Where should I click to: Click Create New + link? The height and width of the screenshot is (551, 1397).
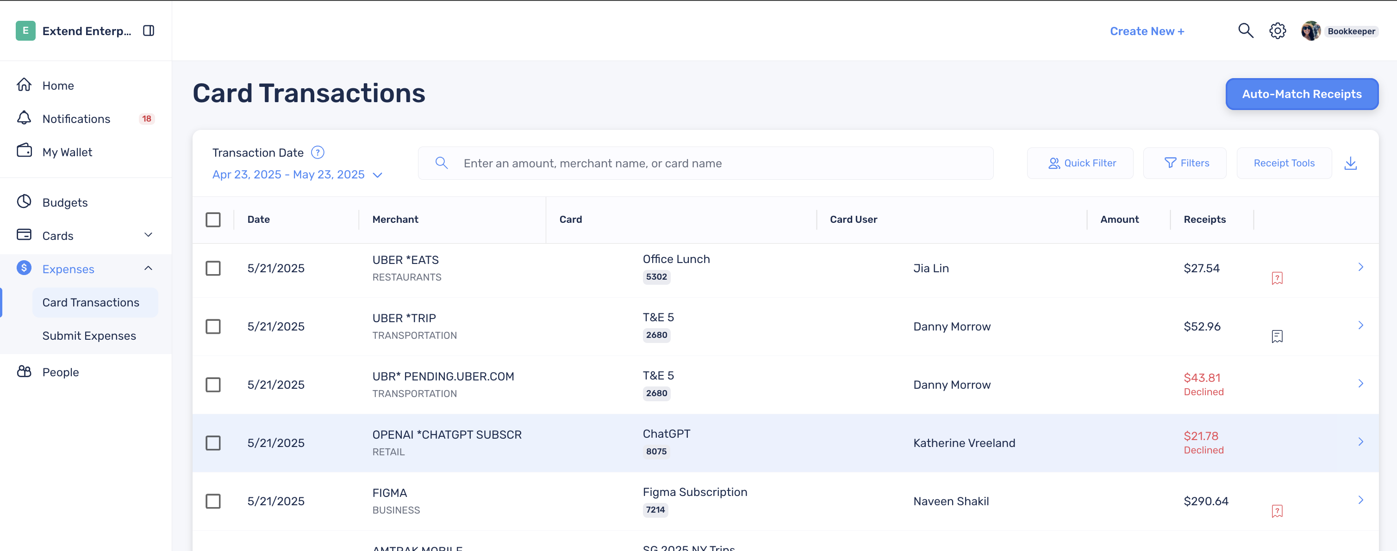(1147, 31)
